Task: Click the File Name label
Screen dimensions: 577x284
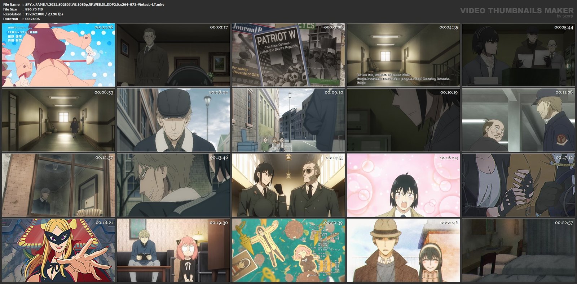Action: [x=11, y=4]
